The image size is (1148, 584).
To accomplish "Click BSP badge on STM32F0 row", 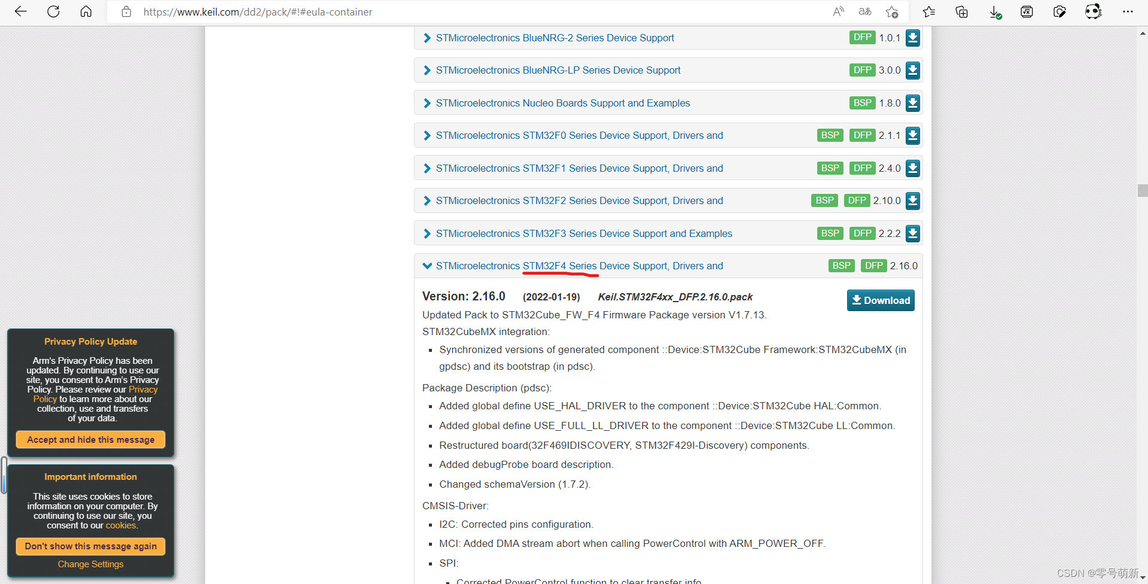I will (830, 135).
